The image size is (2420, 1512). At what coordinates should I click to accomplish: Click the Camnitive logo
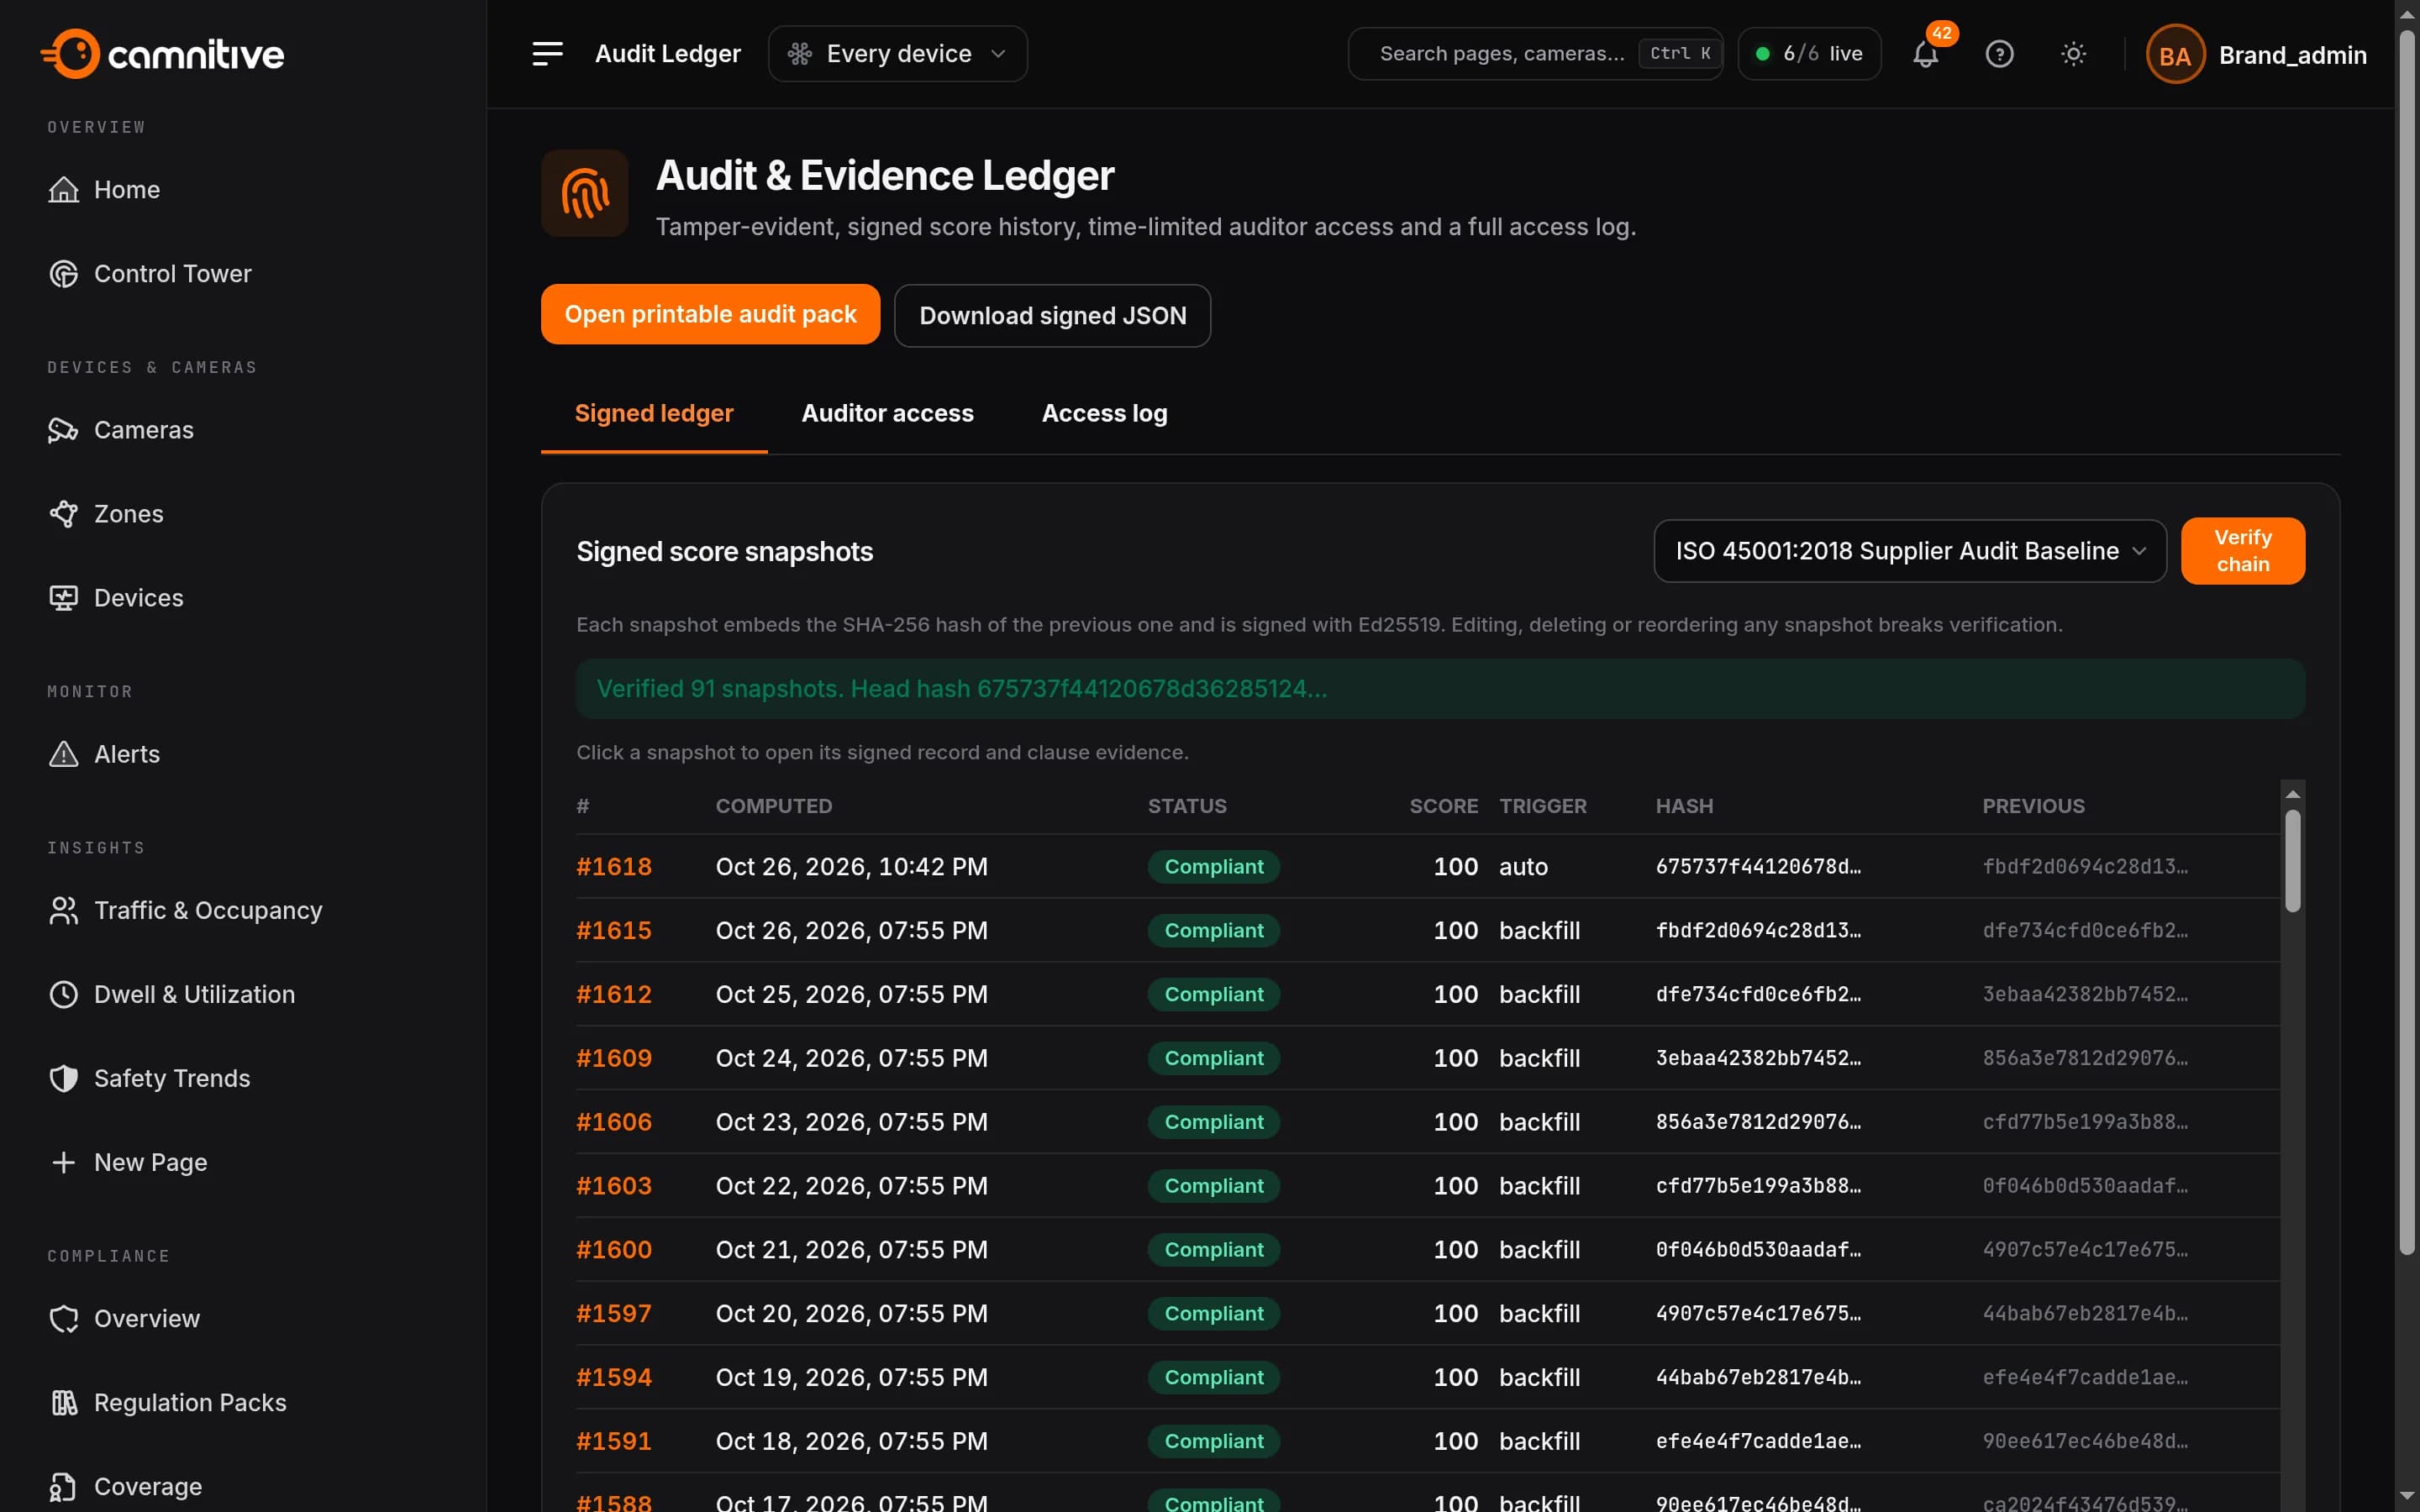[163, 54]
